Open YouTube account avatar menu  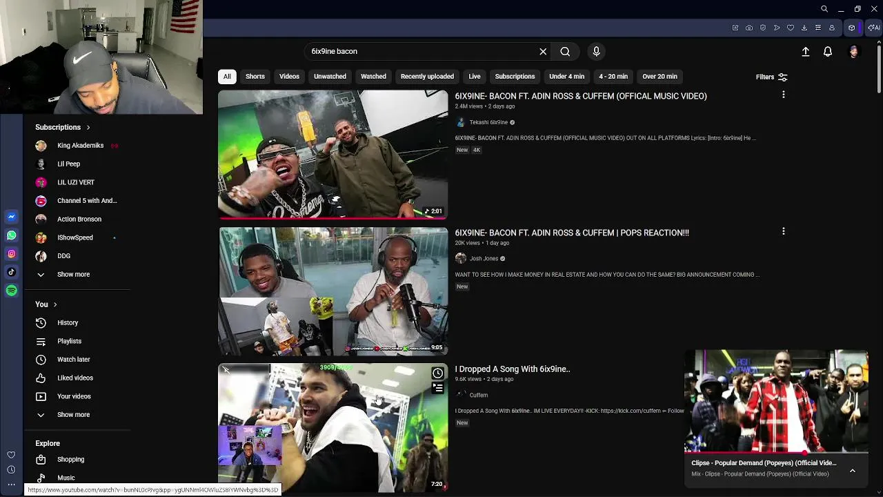pyautogui.click(x=854, y=52)
